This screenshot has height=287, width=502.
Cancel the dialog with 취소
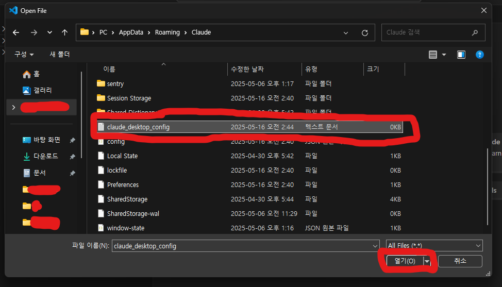click(x=460, y=261)
